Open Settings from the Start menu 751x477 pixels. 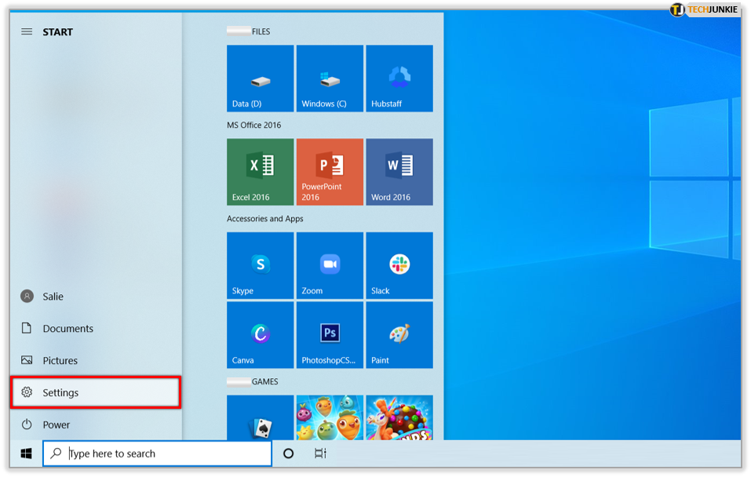pos(96,393)
